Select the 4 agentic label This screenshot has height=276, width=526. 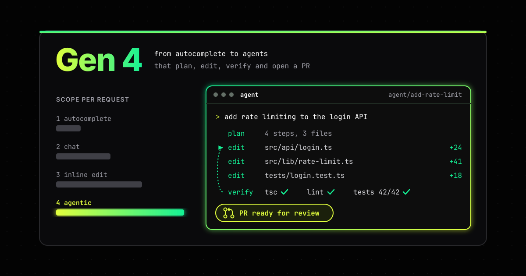point(74,203)
